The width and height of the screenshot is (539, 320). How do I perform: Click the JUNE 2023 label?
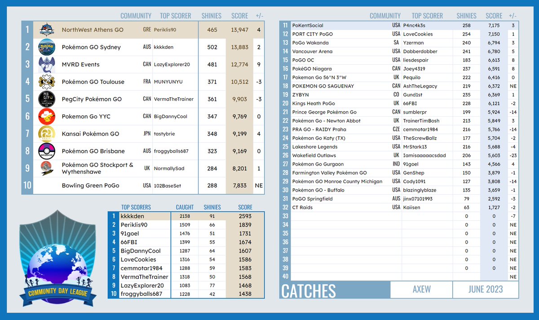pos(486,289)
